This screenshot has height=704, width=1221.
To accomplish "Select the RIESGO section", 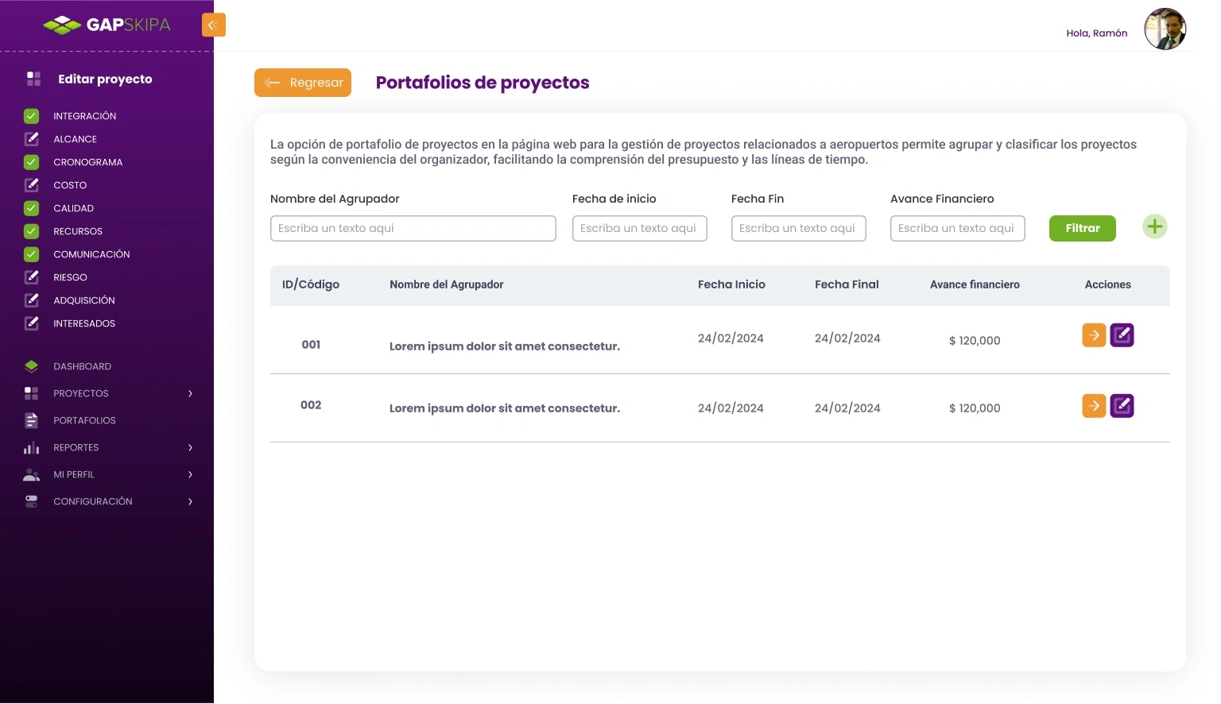I will click(70, 277).
